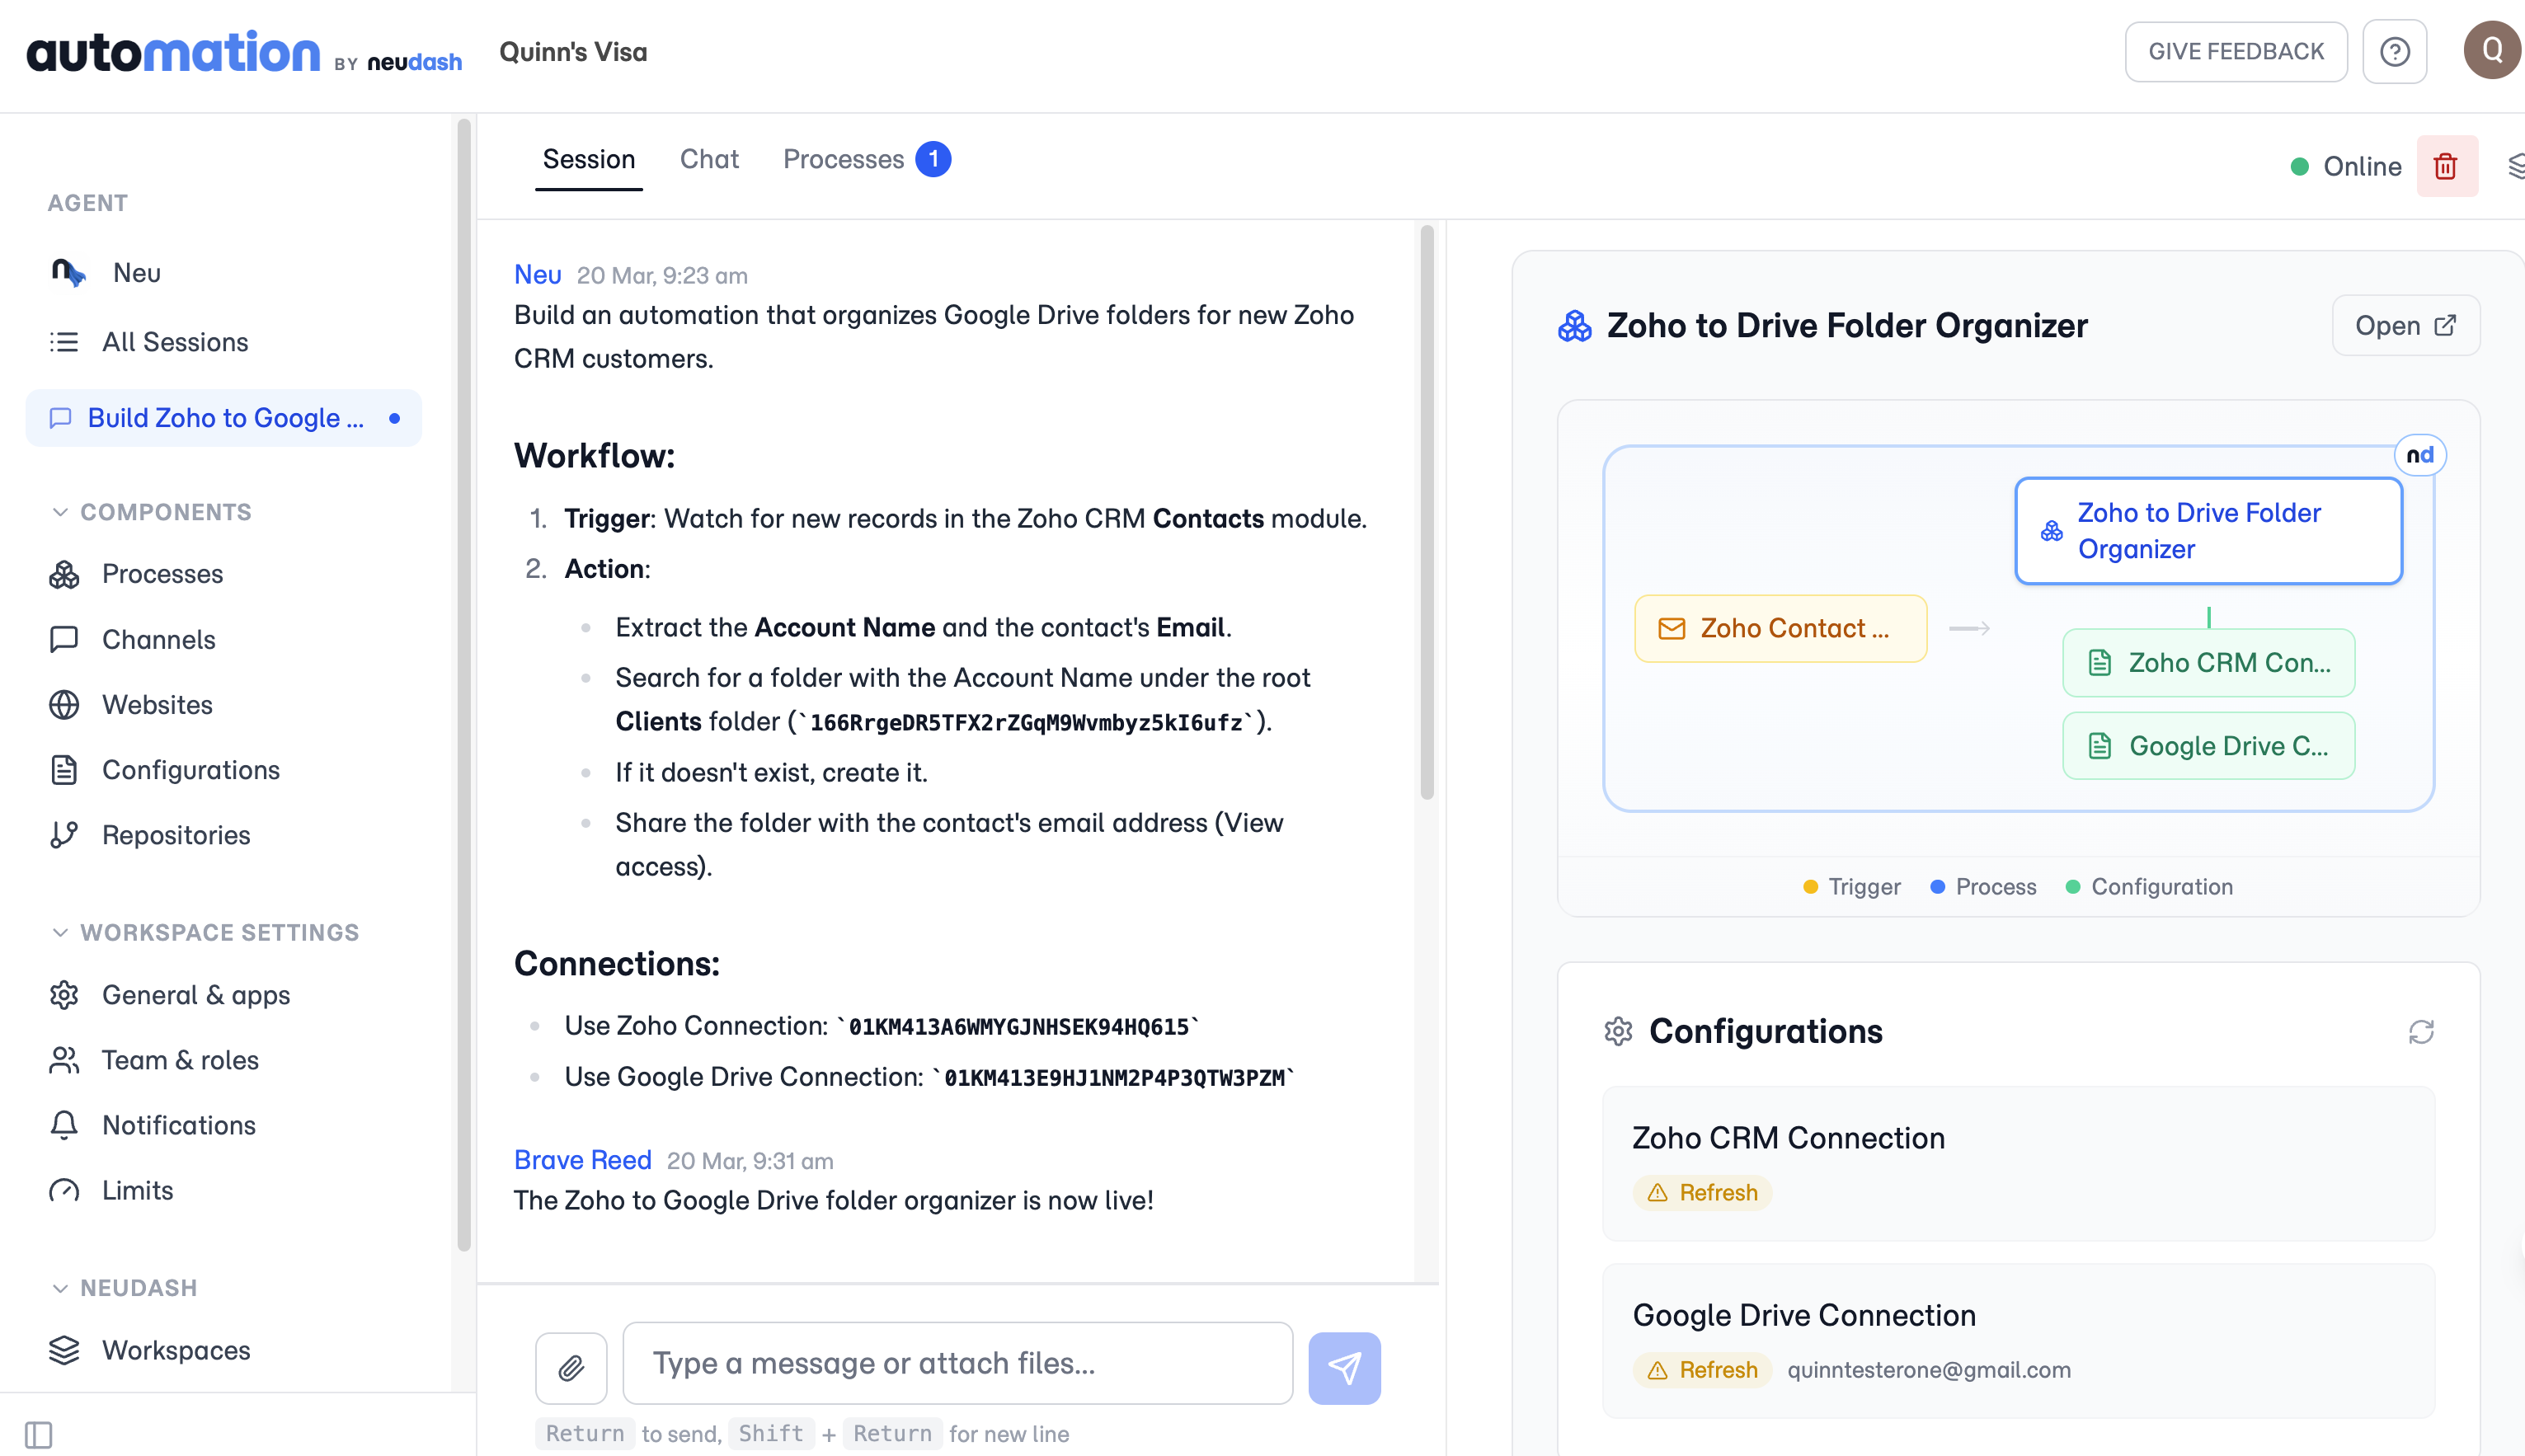
Task: Open Team & roles settings
Action: point(180,1060)
